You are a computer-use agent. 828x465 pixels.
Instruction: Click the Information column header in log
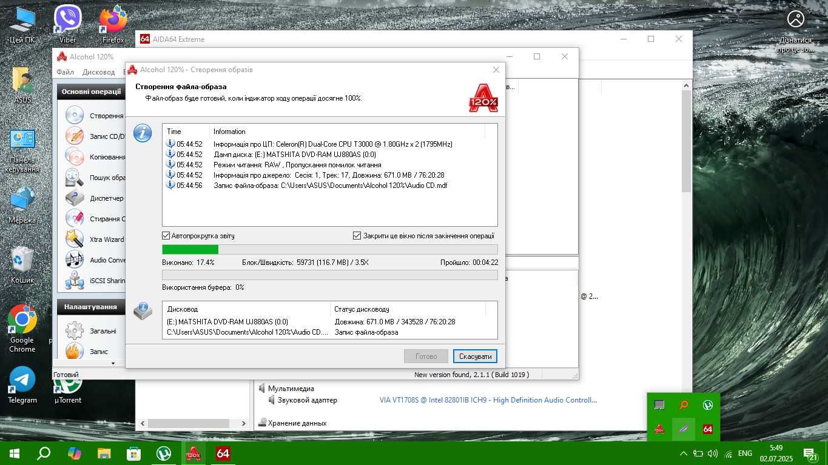347,132
